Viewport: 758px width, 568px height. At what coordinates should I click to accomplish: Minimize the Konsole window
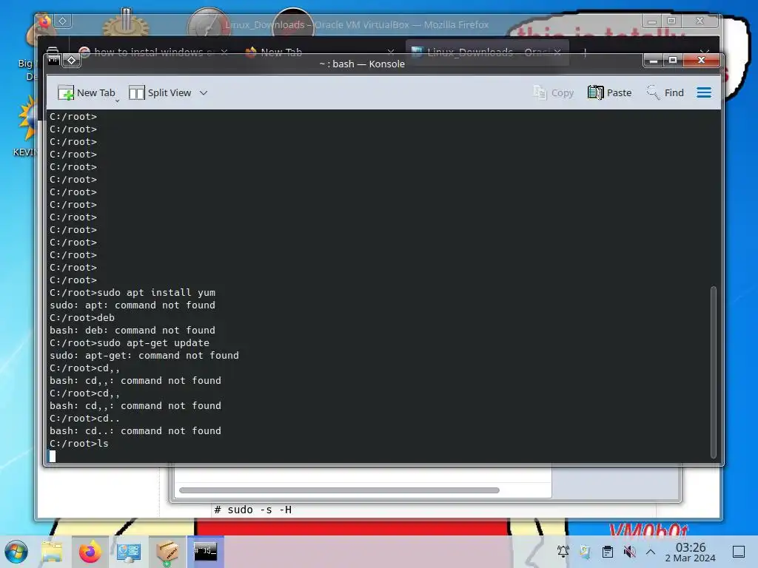tap(654, 61)
